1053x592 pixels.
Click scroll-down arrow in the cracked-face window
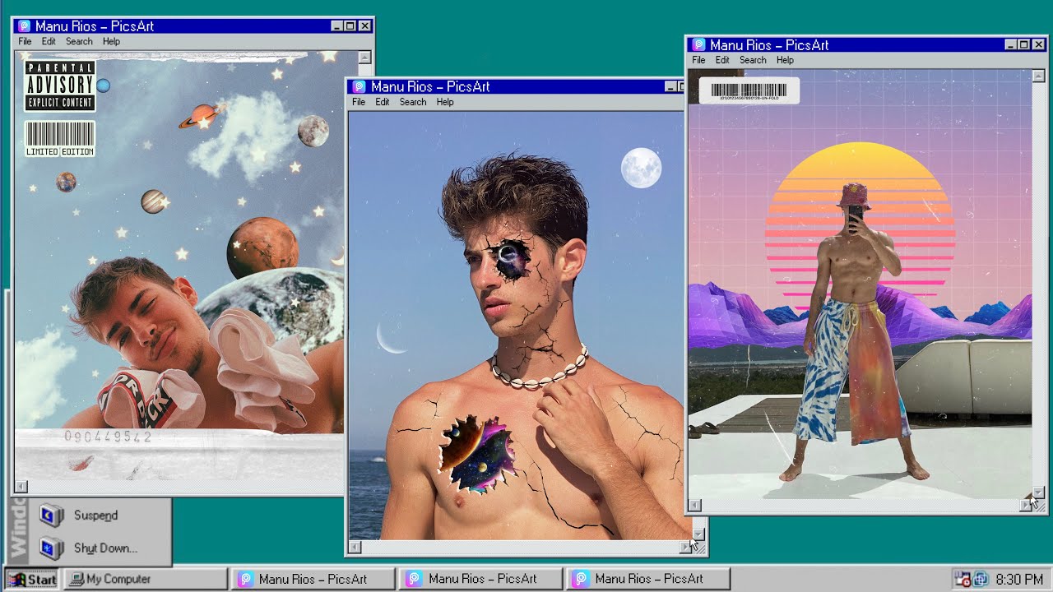pos(699,534)
